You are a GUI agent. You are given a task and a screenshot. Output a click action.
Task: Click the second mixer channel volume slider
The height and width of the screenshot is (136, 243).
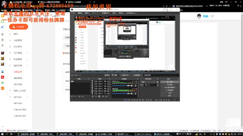[121, 94]
